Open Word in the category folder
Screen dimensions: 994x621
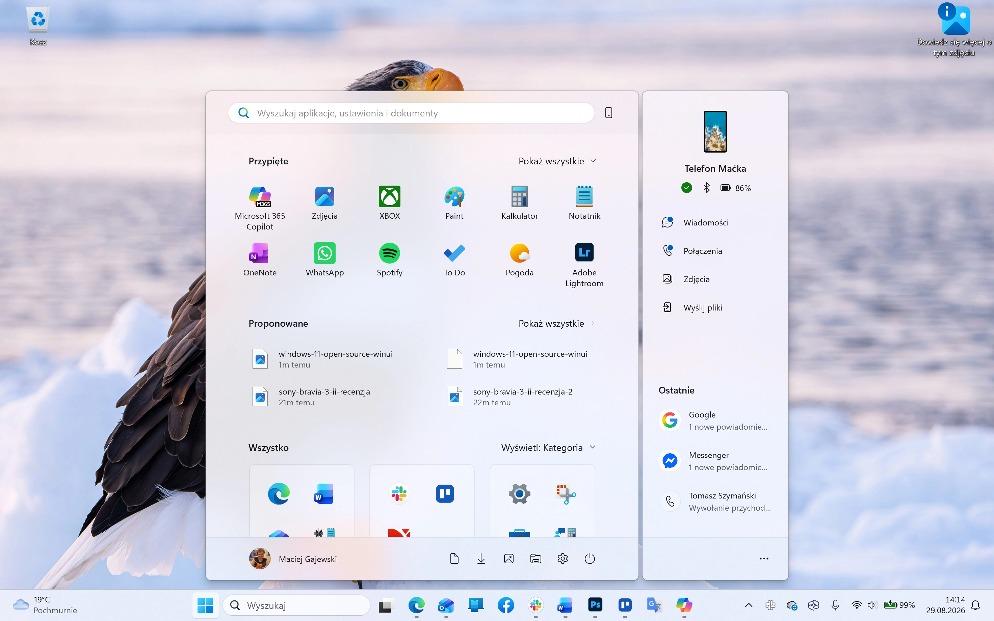pyautogui.click(x=323, y=493)
